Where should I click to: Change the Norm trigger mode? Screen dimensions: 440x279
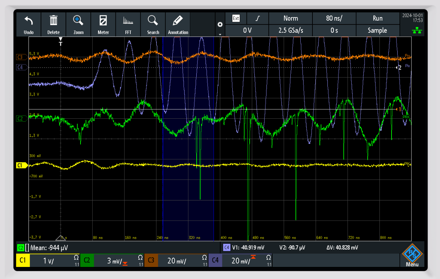(x=290, y=18)
